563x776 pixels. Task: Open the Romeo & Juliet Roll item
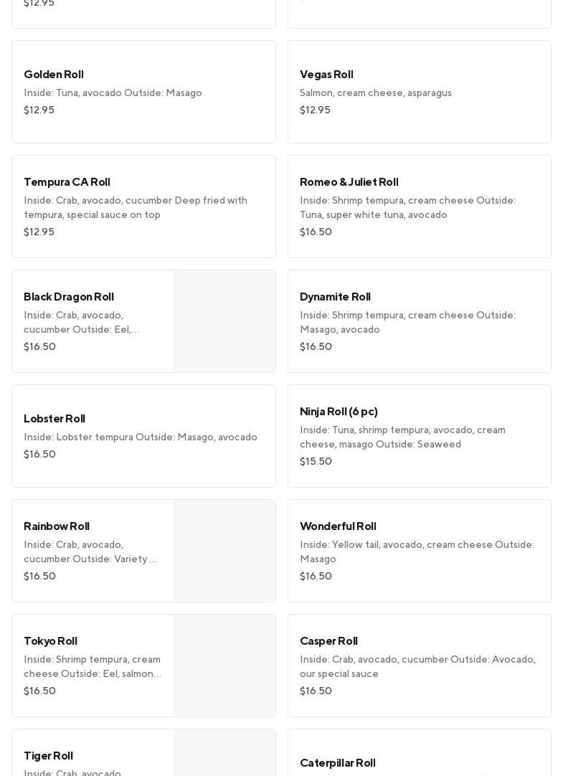tap(419, 207)
